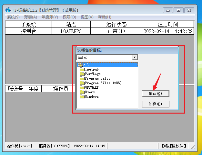Click the c: drive icon in combo box

coord(80,57)
